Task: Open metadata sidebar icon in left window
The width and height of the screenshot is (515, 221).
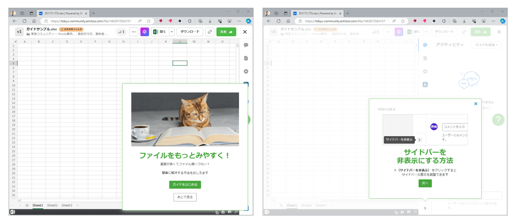Action: 246,71
